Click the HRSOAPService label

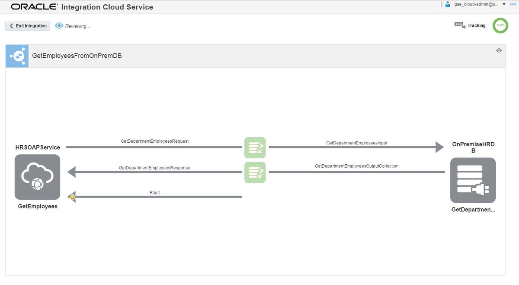38,147
